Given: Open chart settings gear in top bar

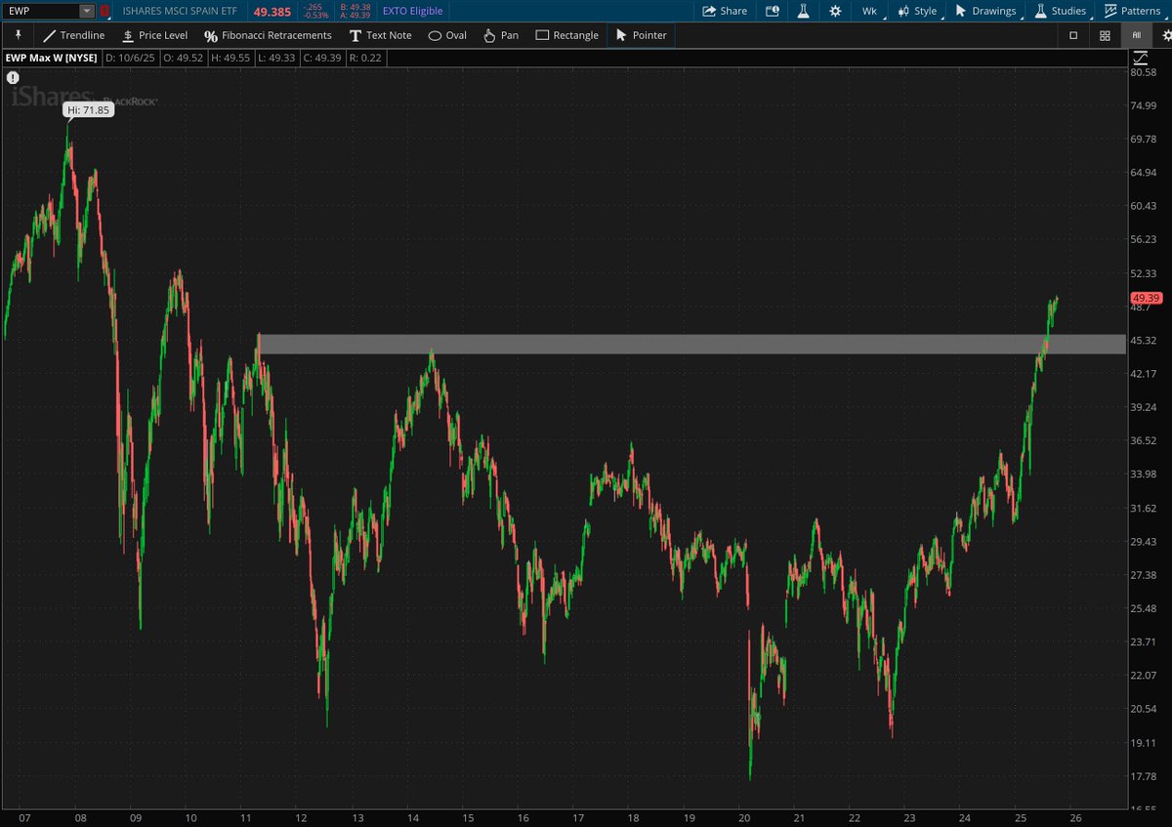Looking at the screenshot, I should (x=835, y=11).
